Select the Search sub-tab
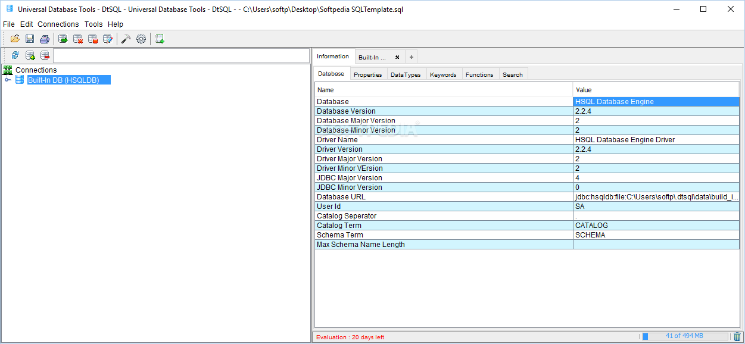Screen dimensions: 745x344 [513, 74]
